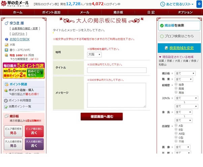Click the ポイント利用履歴 entry
This screenshot has height=167, width=203.
[24, 101]
